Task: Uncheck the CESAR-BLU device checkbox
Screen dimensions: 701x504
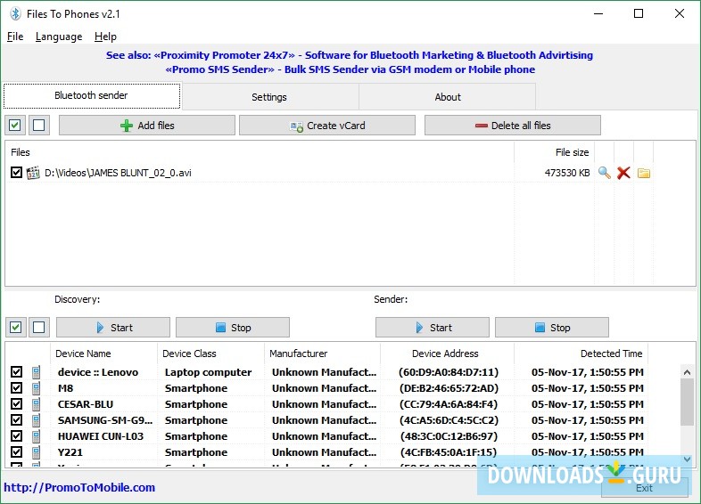Action: pyautogui.click(x=16, y=403)
